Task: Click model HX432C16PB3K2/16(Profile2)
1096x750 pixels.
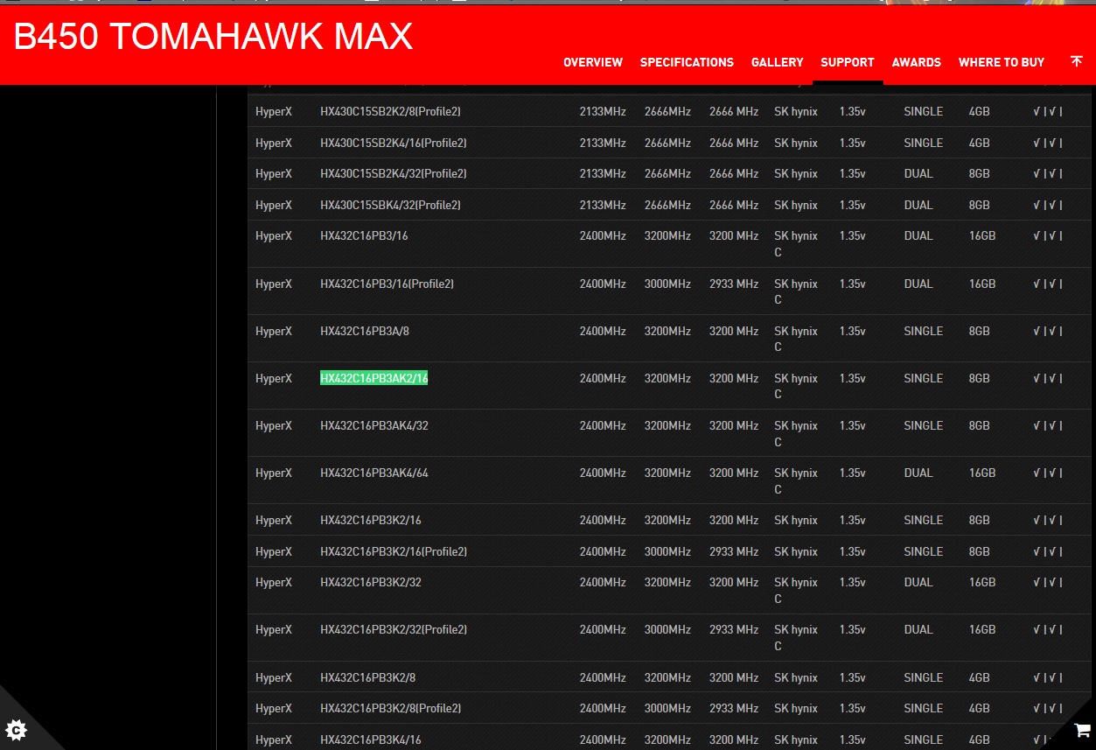Action: 394,551
